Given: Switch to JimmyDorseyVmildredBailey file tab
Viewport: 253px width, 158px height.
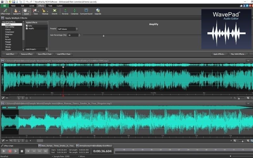Looking at the screenshot, I should [94, 146].
